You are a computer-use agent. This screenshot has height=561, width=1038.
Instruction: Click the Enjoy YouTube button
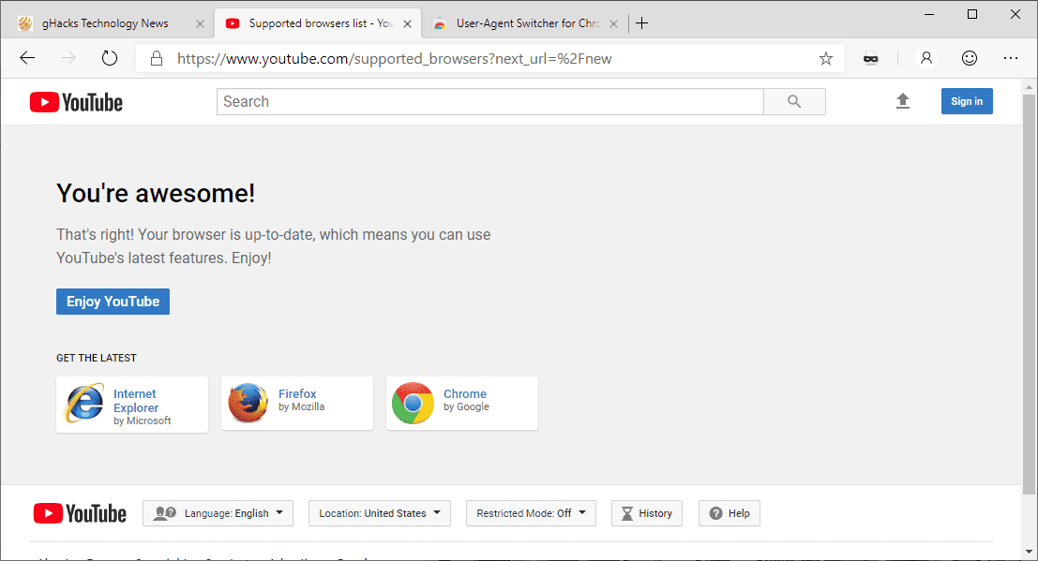coord(113,302)
